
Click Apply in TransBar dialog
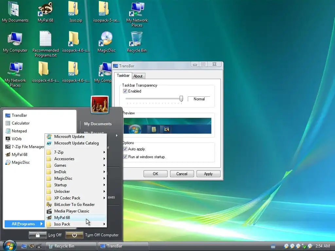click(208, 174)
